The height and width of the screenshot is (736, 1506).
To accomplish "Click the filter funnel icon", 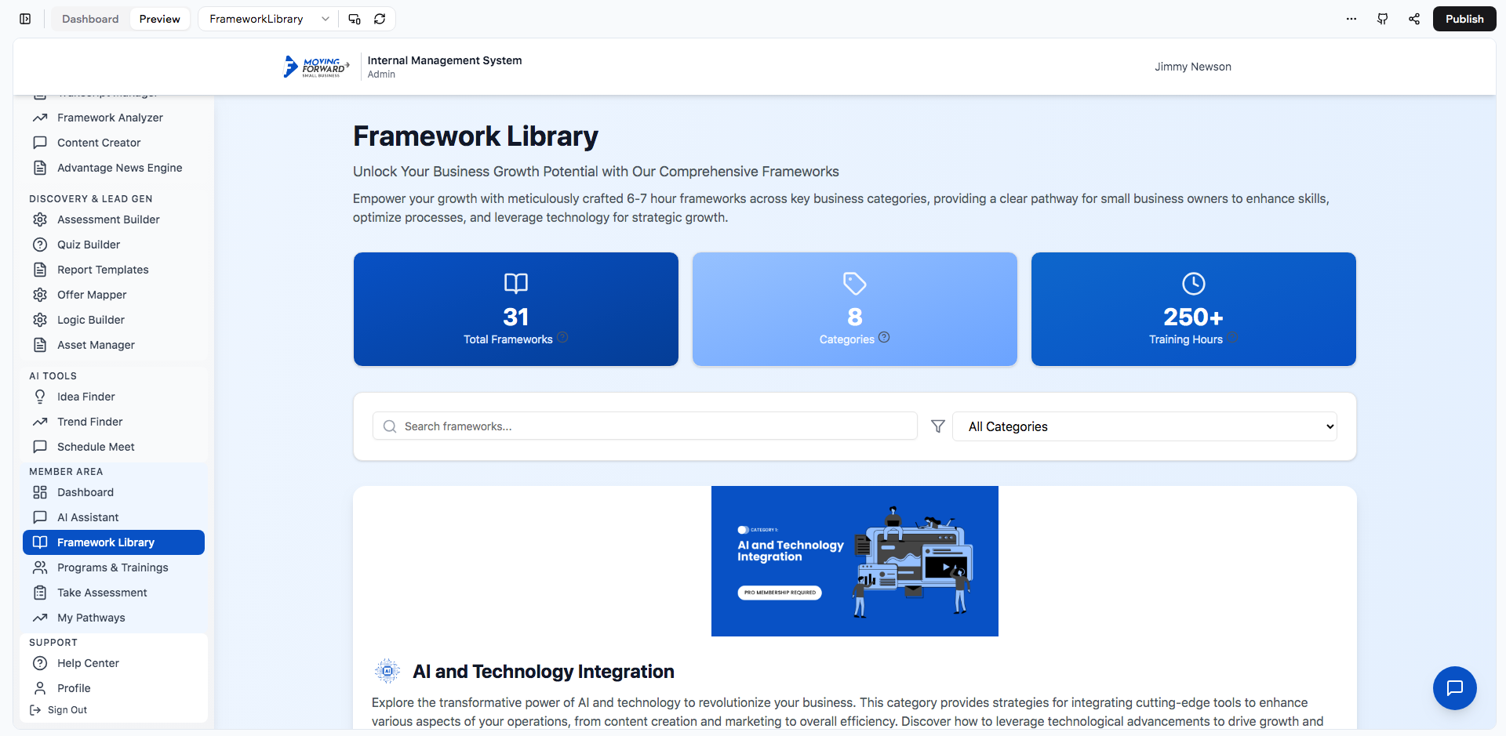I will (937, 426).
